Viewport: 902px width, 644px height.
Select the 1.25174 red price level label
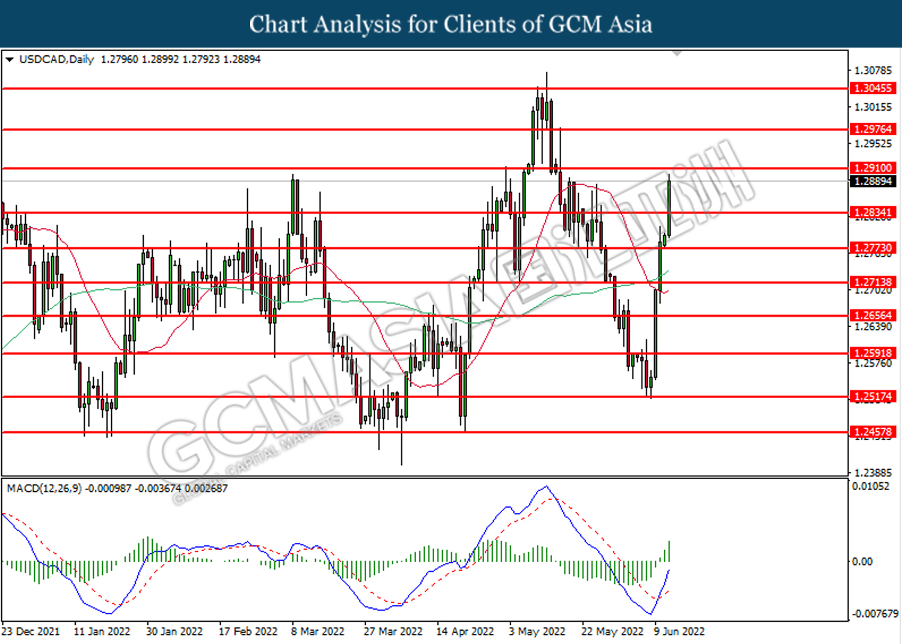873,396
